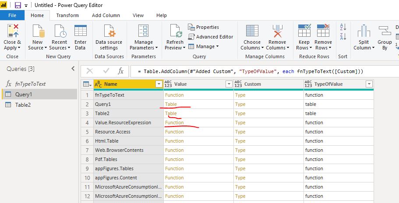Screen dimensions: 399x203
Task: Open Data source settings
Action: (109, 31)
